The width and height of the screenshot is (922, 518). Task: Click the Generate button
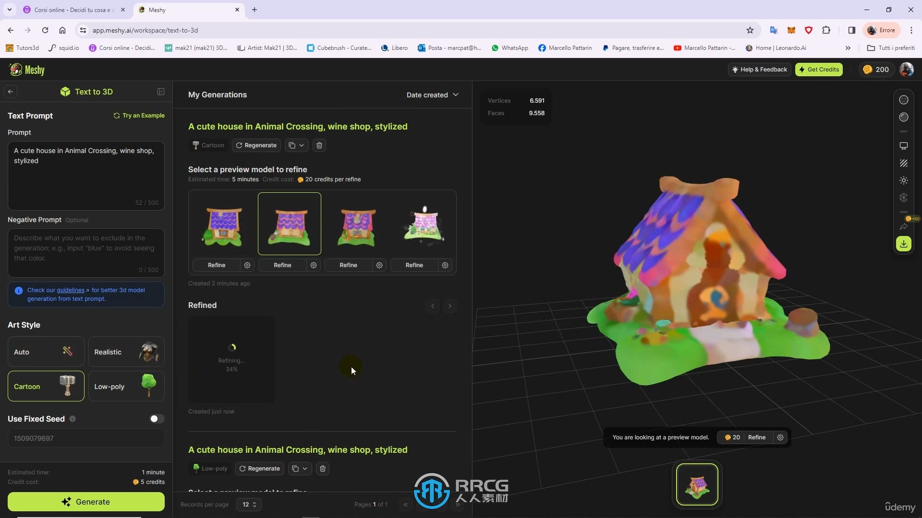[86, 502]
